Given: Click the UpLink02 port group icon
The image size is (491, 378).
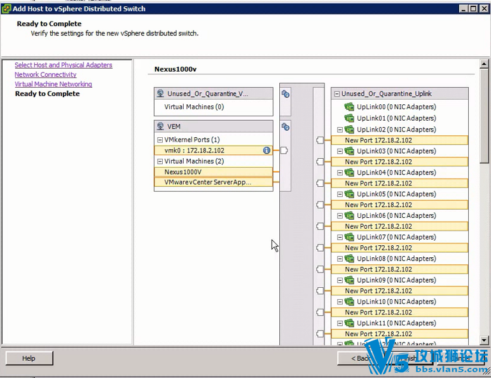Looking at the screenshot, I should tap(349, 130).
